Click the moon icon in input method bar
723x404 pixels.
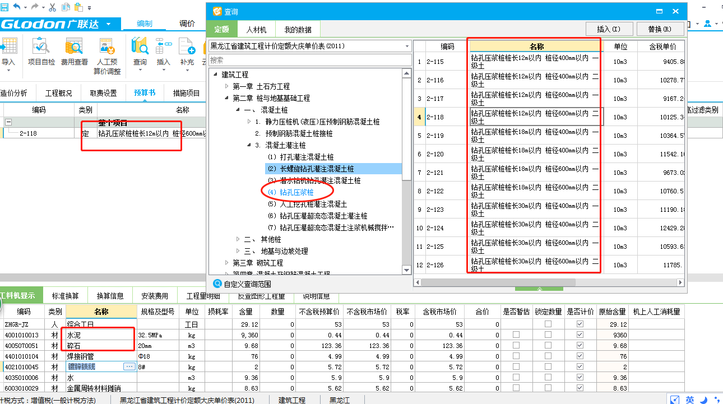(x=703, y=400)
